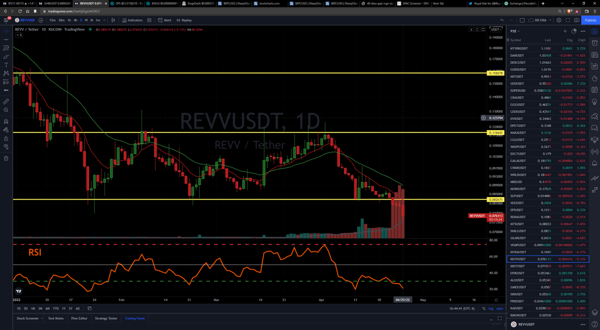The width and height of the screenshot is (600, 330).
Task: Set the All date range
Action: point(77,309)
